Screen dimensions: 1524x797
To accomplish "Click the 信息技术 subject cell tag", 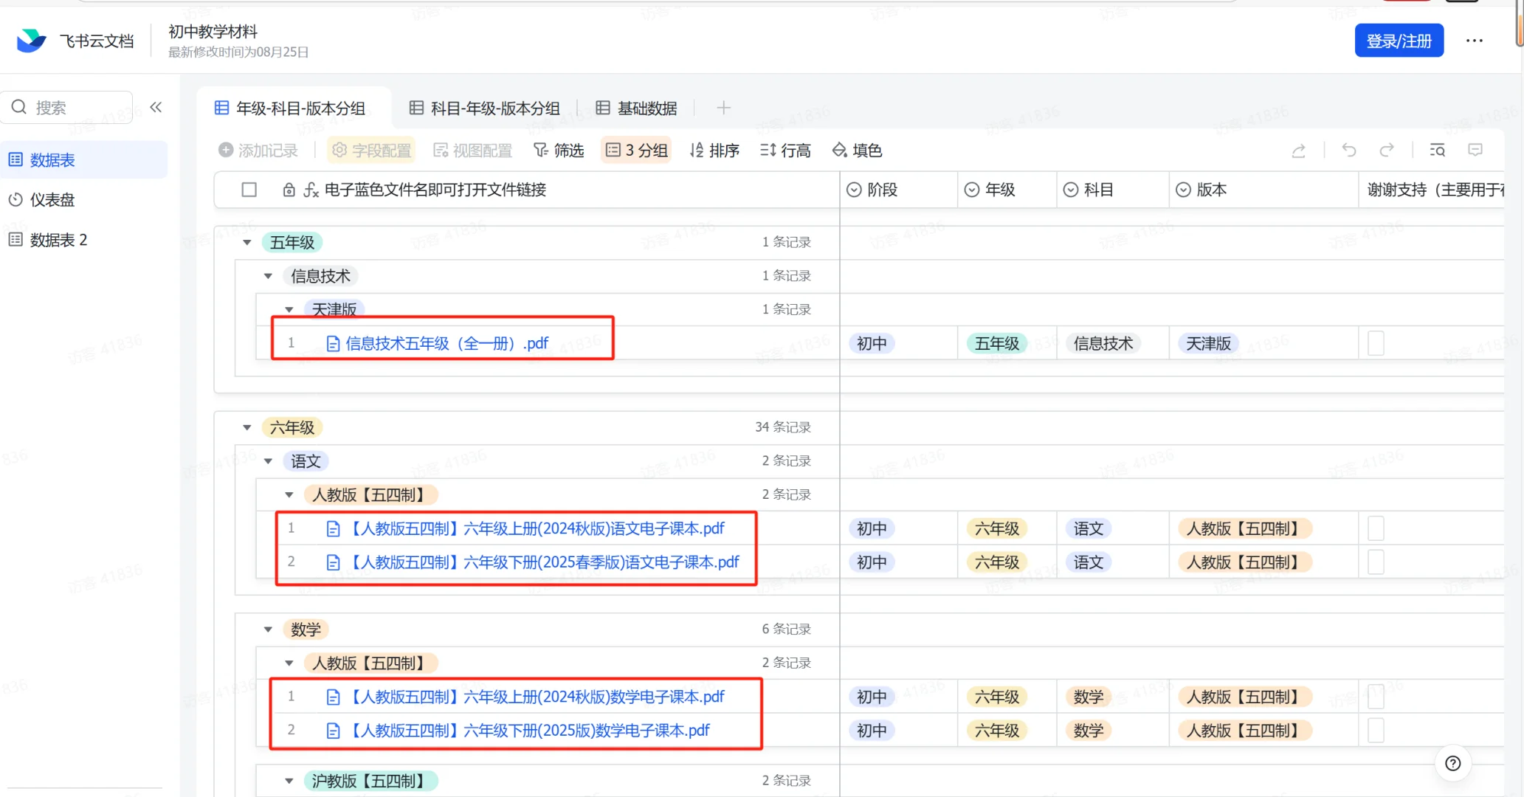I will tap(1103, 343).
